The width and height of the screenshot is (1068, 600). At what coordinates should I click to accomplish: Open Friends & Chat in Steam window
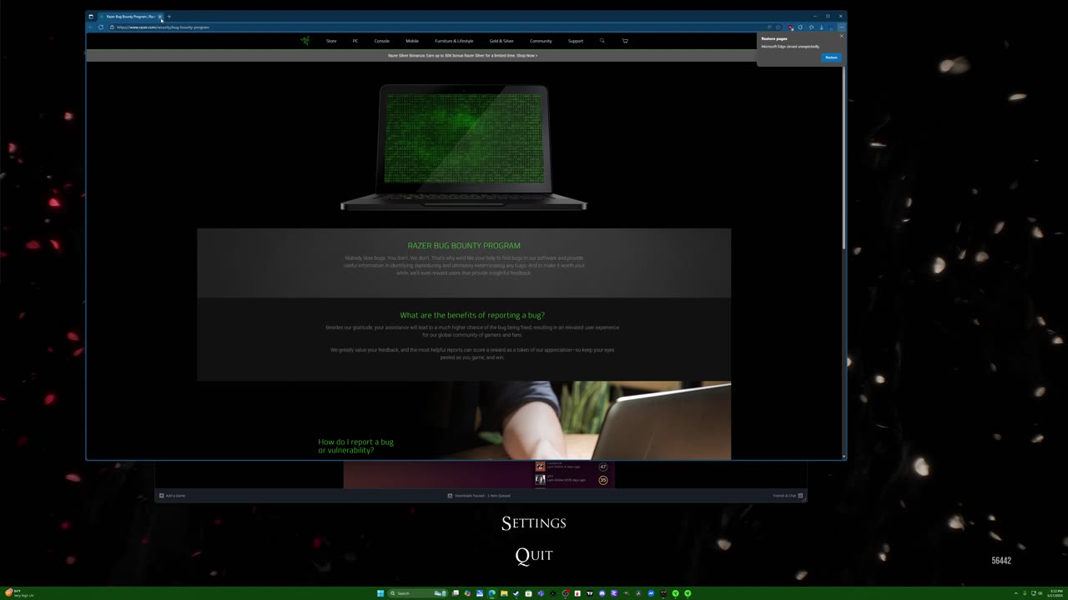pos(788,496)
